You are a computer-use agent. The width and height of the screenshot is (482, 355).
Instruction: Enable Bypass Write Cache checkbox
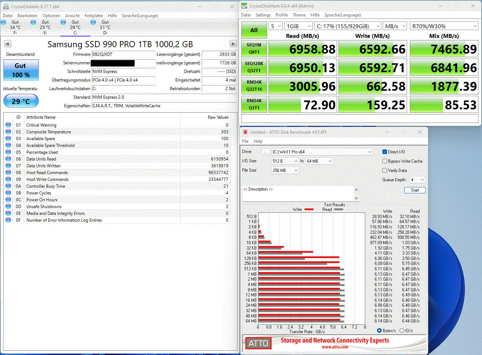point(385,161)
